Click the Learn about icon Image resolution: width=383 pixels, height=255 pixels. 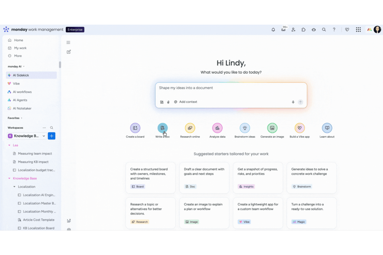327,128
